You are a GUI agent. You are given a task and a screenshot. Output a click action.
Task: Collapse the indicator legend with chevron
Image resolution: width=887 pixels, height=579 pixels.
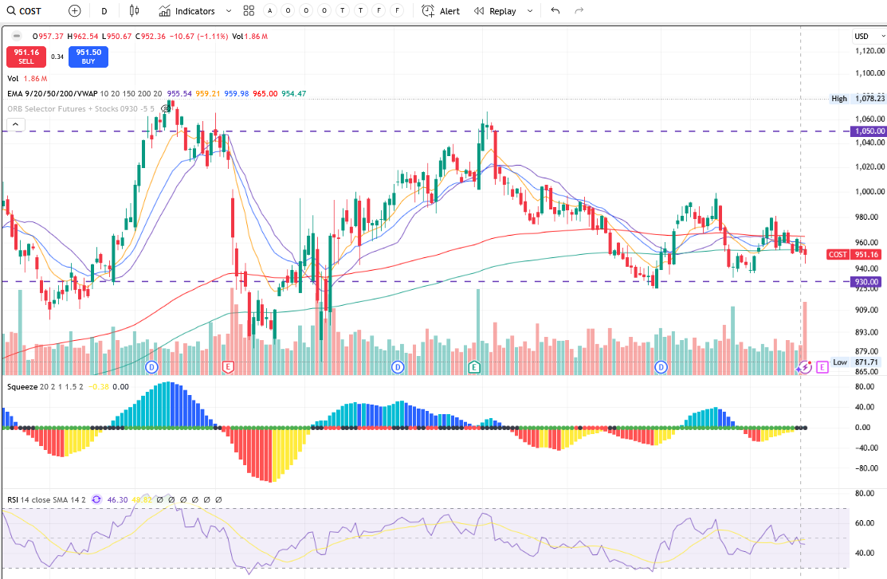click(15, 124)
